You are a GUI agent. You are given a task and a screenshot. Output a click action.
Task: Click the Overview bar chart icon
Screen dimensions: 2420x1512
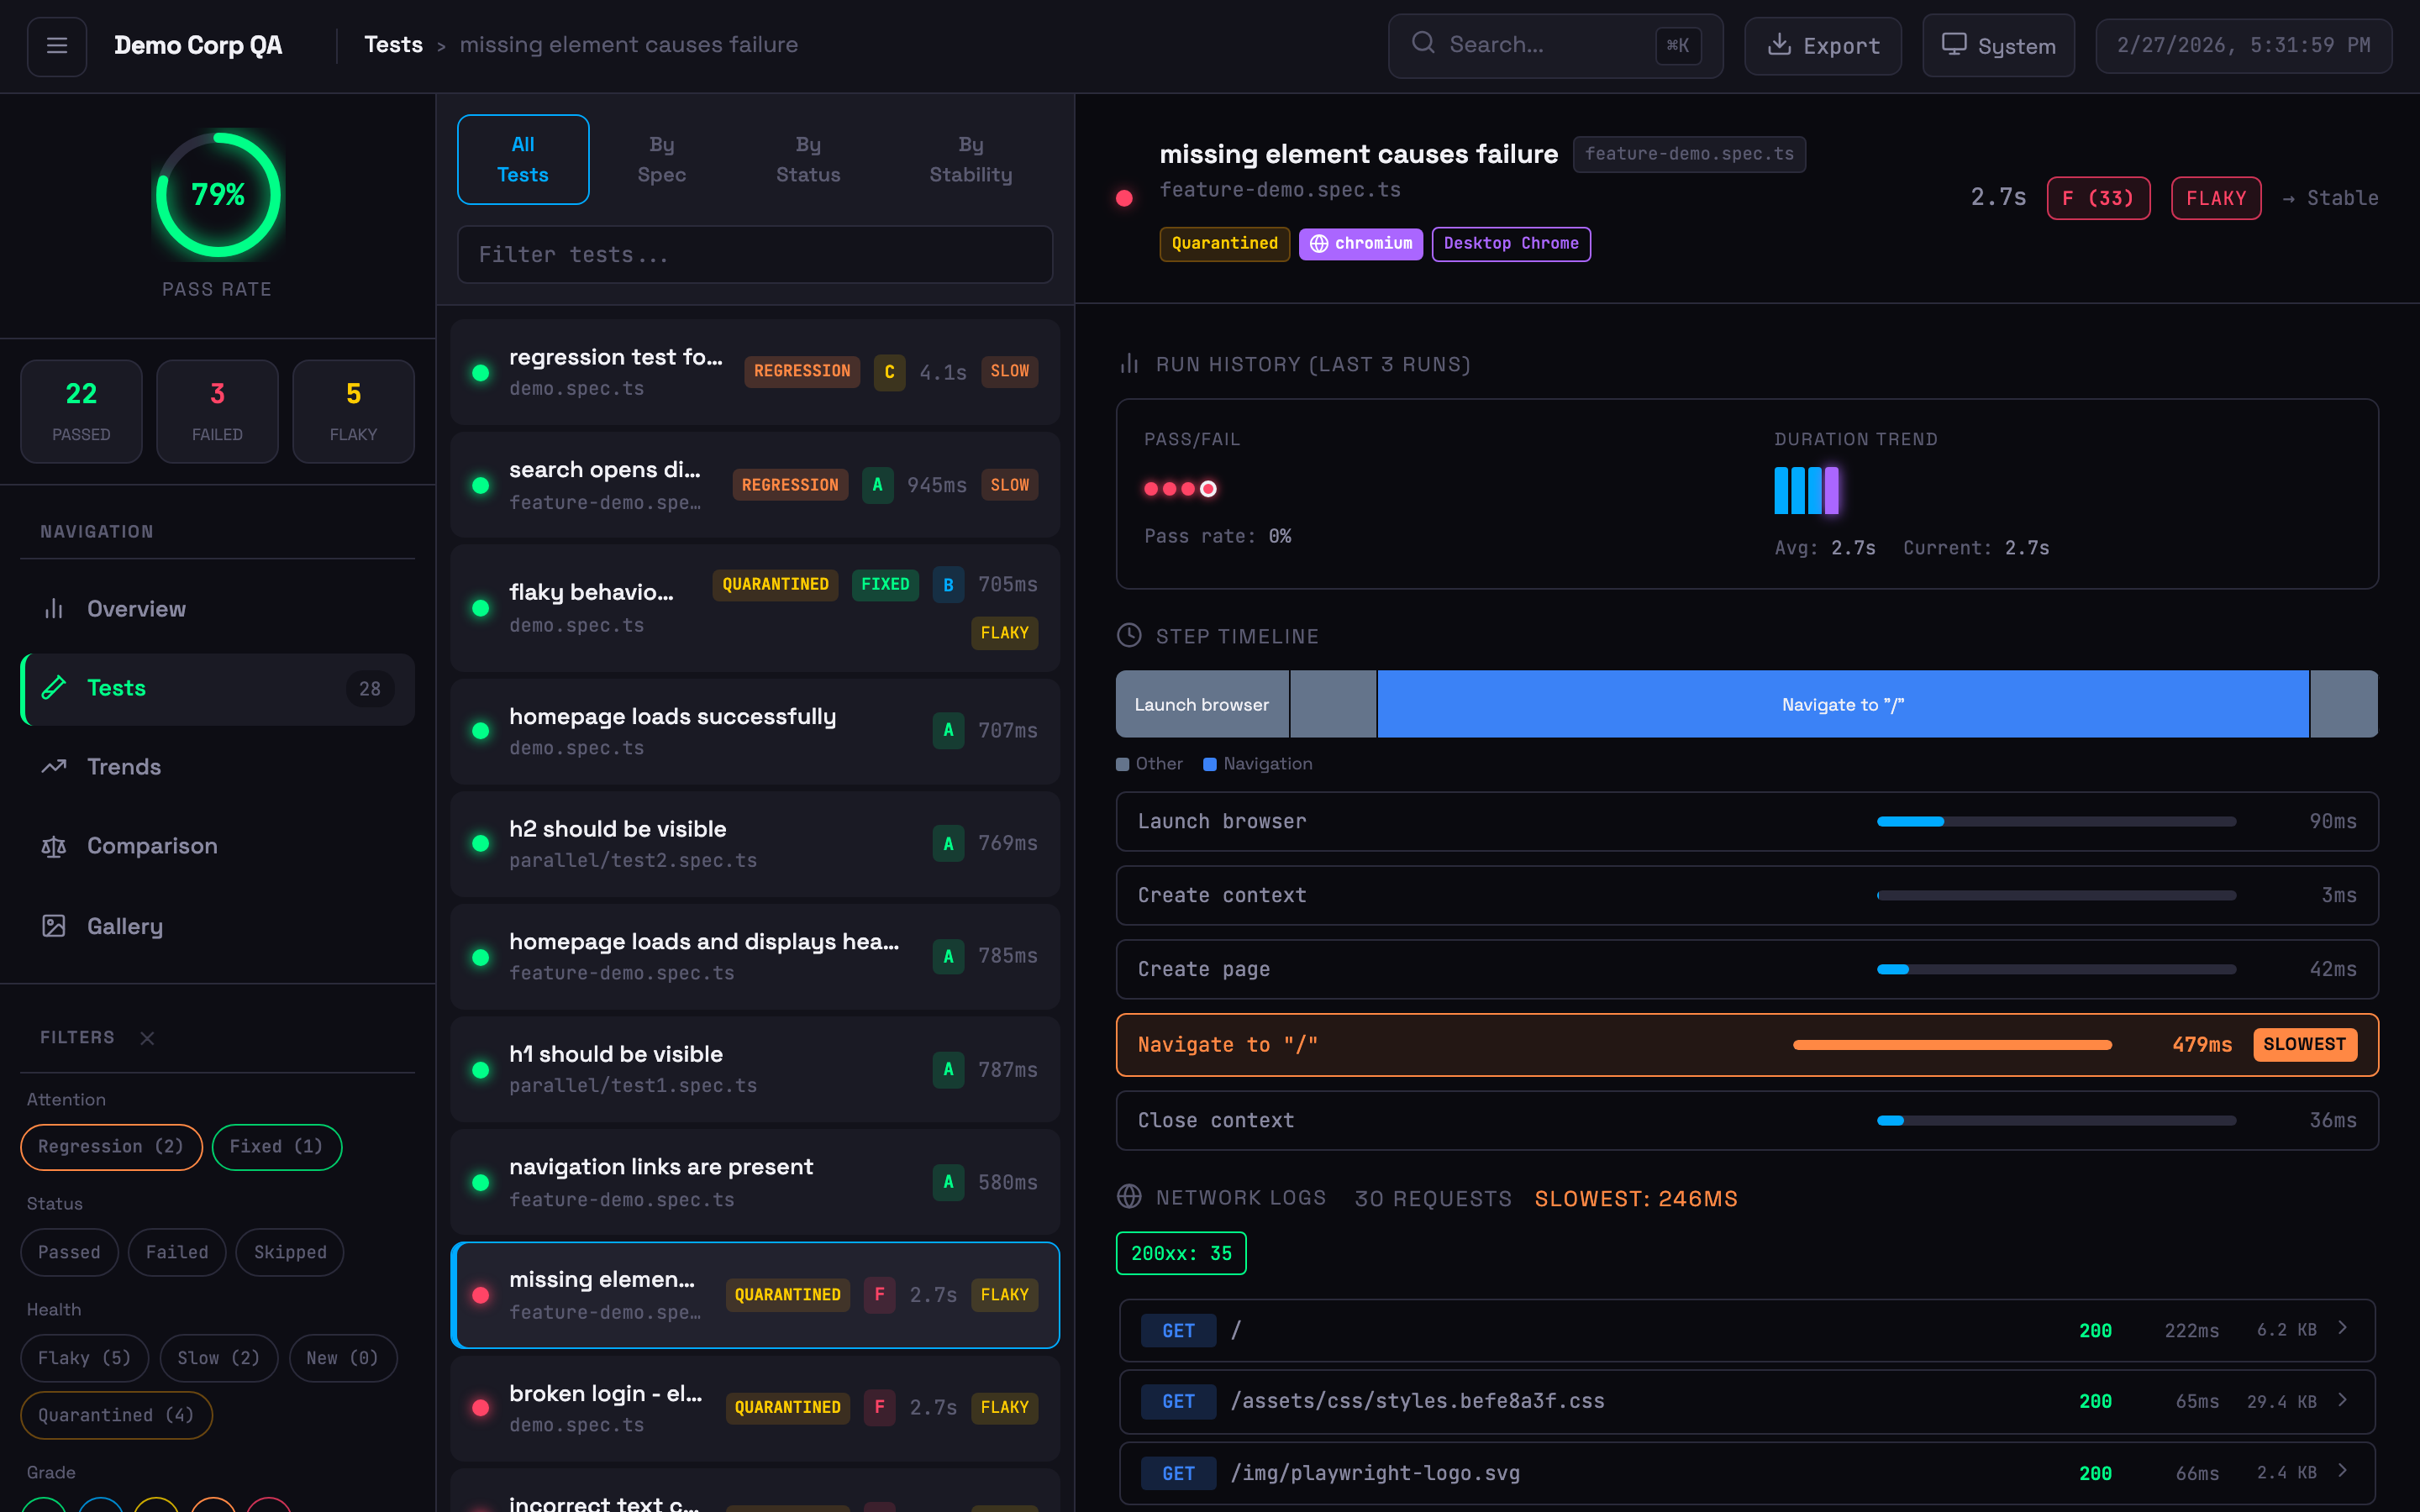tap(54, 609)
